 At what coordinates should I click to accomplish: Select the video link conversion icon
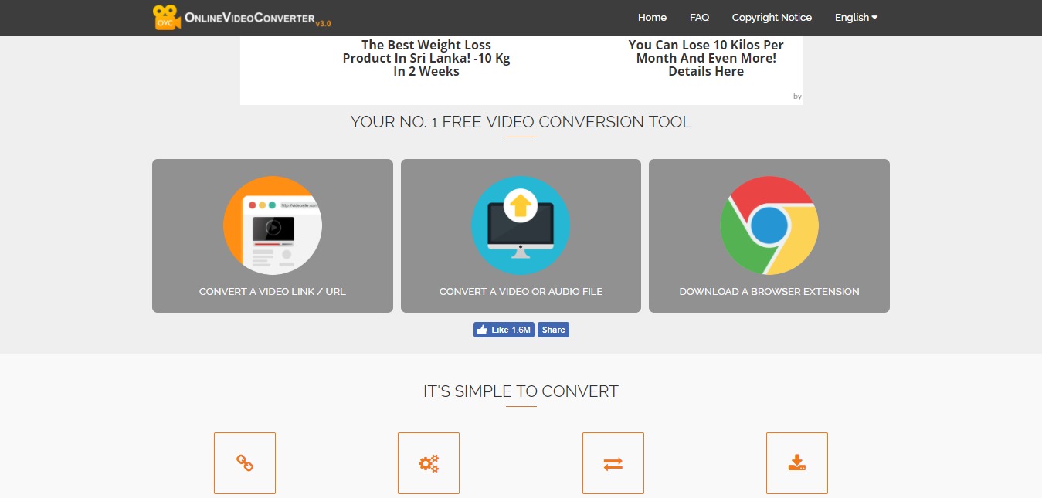point(272,225)
